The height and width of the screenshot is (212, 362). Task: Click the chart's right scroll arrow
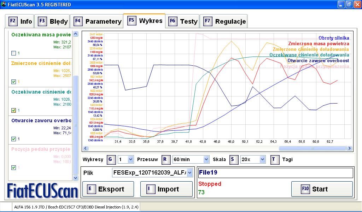(x=349, y=148)
